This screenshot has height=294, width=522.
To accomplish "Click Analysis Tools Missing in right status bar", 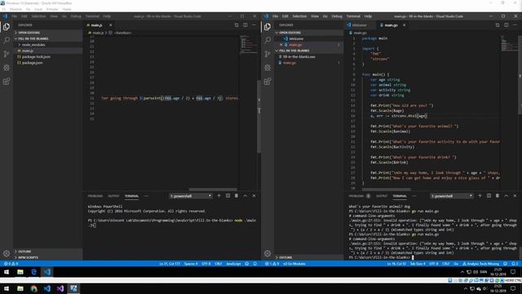I will tap(480, 264).
